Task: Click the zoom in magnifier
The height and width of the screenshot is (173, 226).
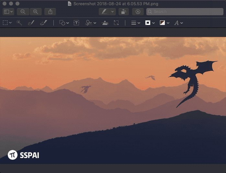Action: pyautogui.click(x=36, y=12)
